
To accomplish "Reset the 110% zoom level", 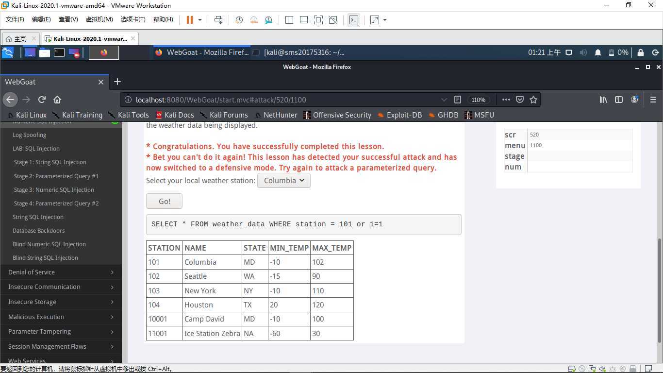I will point(478,100).
